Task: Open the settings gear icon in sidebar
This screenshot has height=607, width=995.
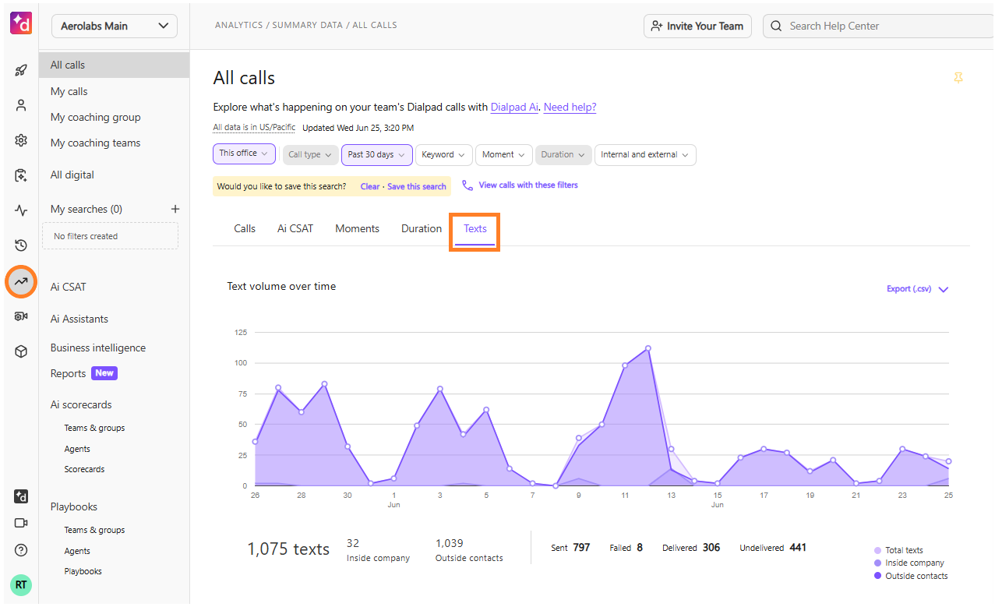Action: click(x=21, y=140)
